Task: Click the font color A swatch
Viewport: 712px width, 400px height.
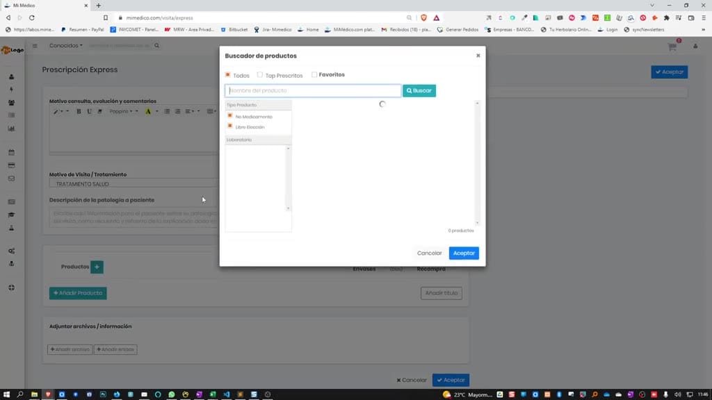Action: pyautogui.click(x=148, y=111)
